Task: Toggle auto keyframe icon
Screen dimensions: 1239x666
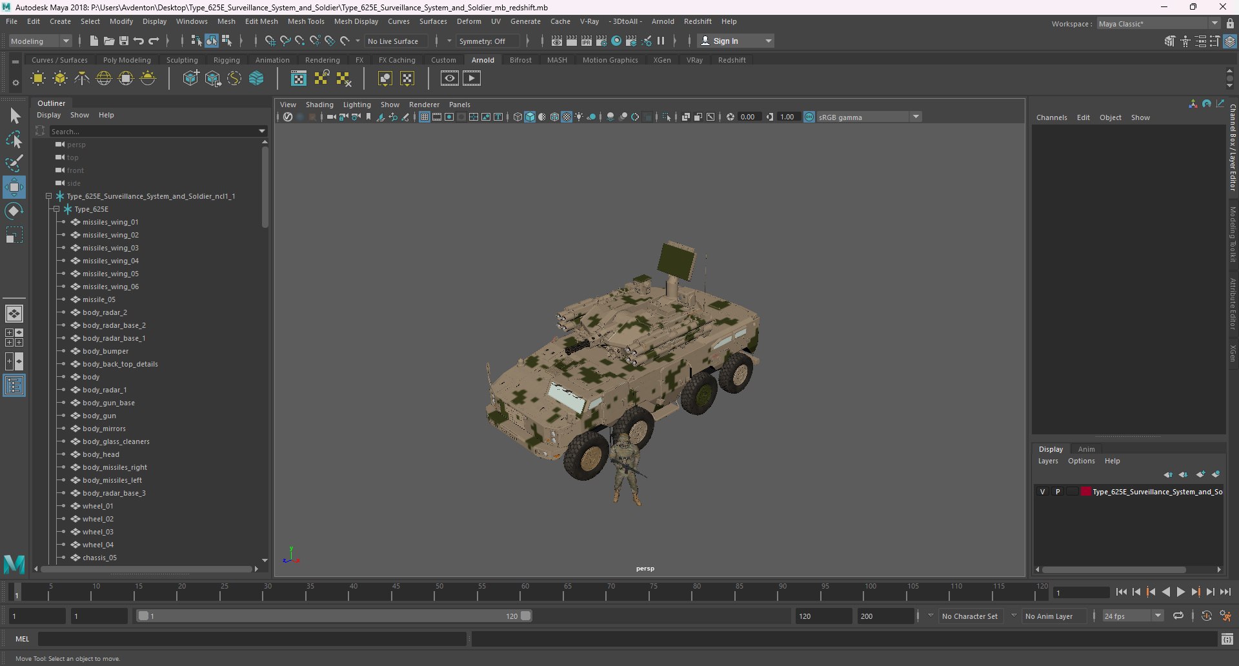Action: click(x=1207, y=616)
